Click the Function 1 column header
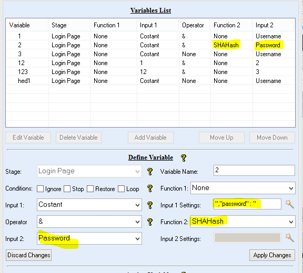Screen dimensions: 303x273 tap(114, 25)
